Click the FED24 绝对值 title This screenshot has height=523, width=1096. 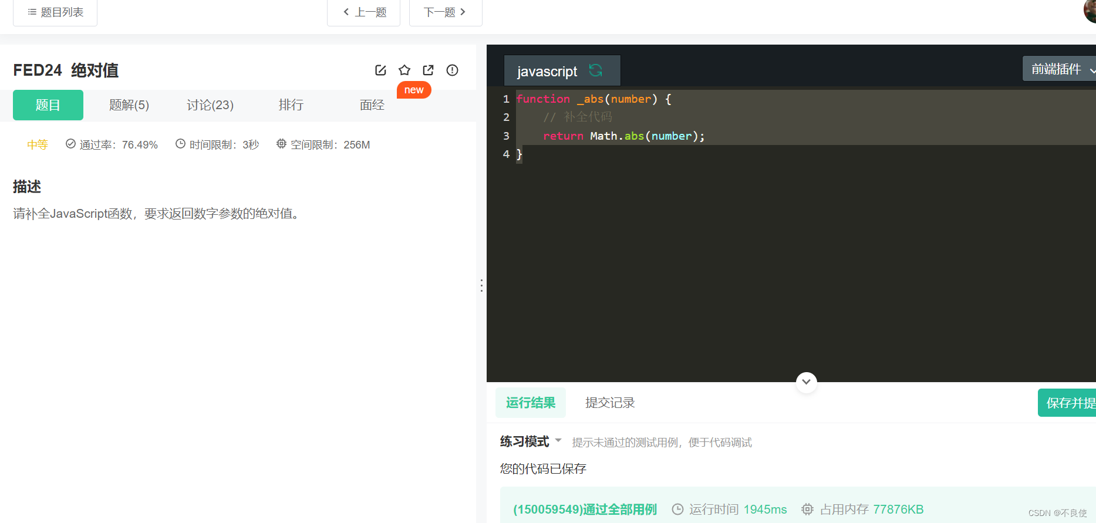[66, 70]
